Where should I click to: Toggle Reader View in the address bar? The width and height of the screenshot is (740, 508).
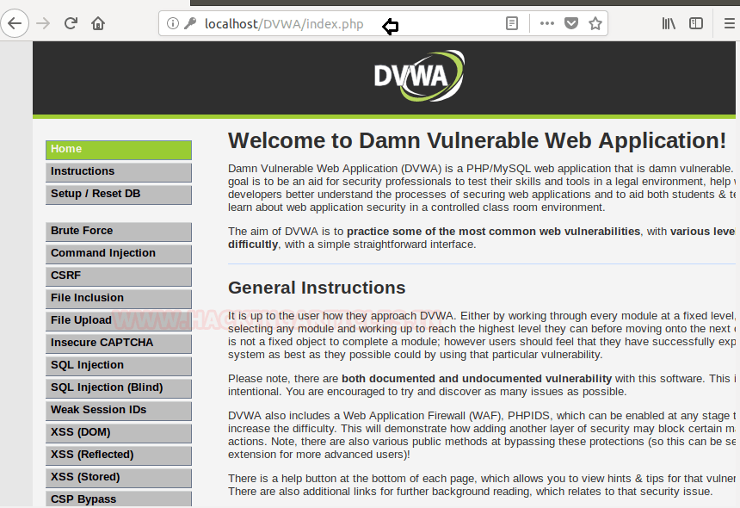tap(512, 23)
